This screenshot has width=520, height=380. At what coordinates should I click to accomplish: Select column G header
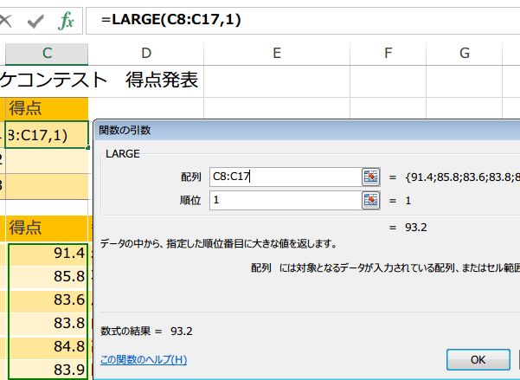465,54
